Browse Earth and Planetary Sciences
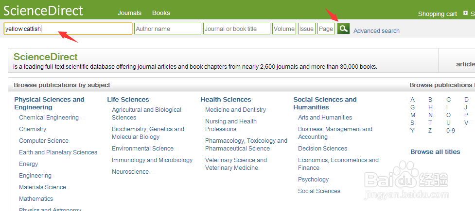The width and height of the screenshot is (475, 211). [x=58, y=152]
